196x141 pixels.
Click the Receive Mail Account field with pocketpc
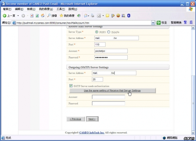(x=111, y=51)
